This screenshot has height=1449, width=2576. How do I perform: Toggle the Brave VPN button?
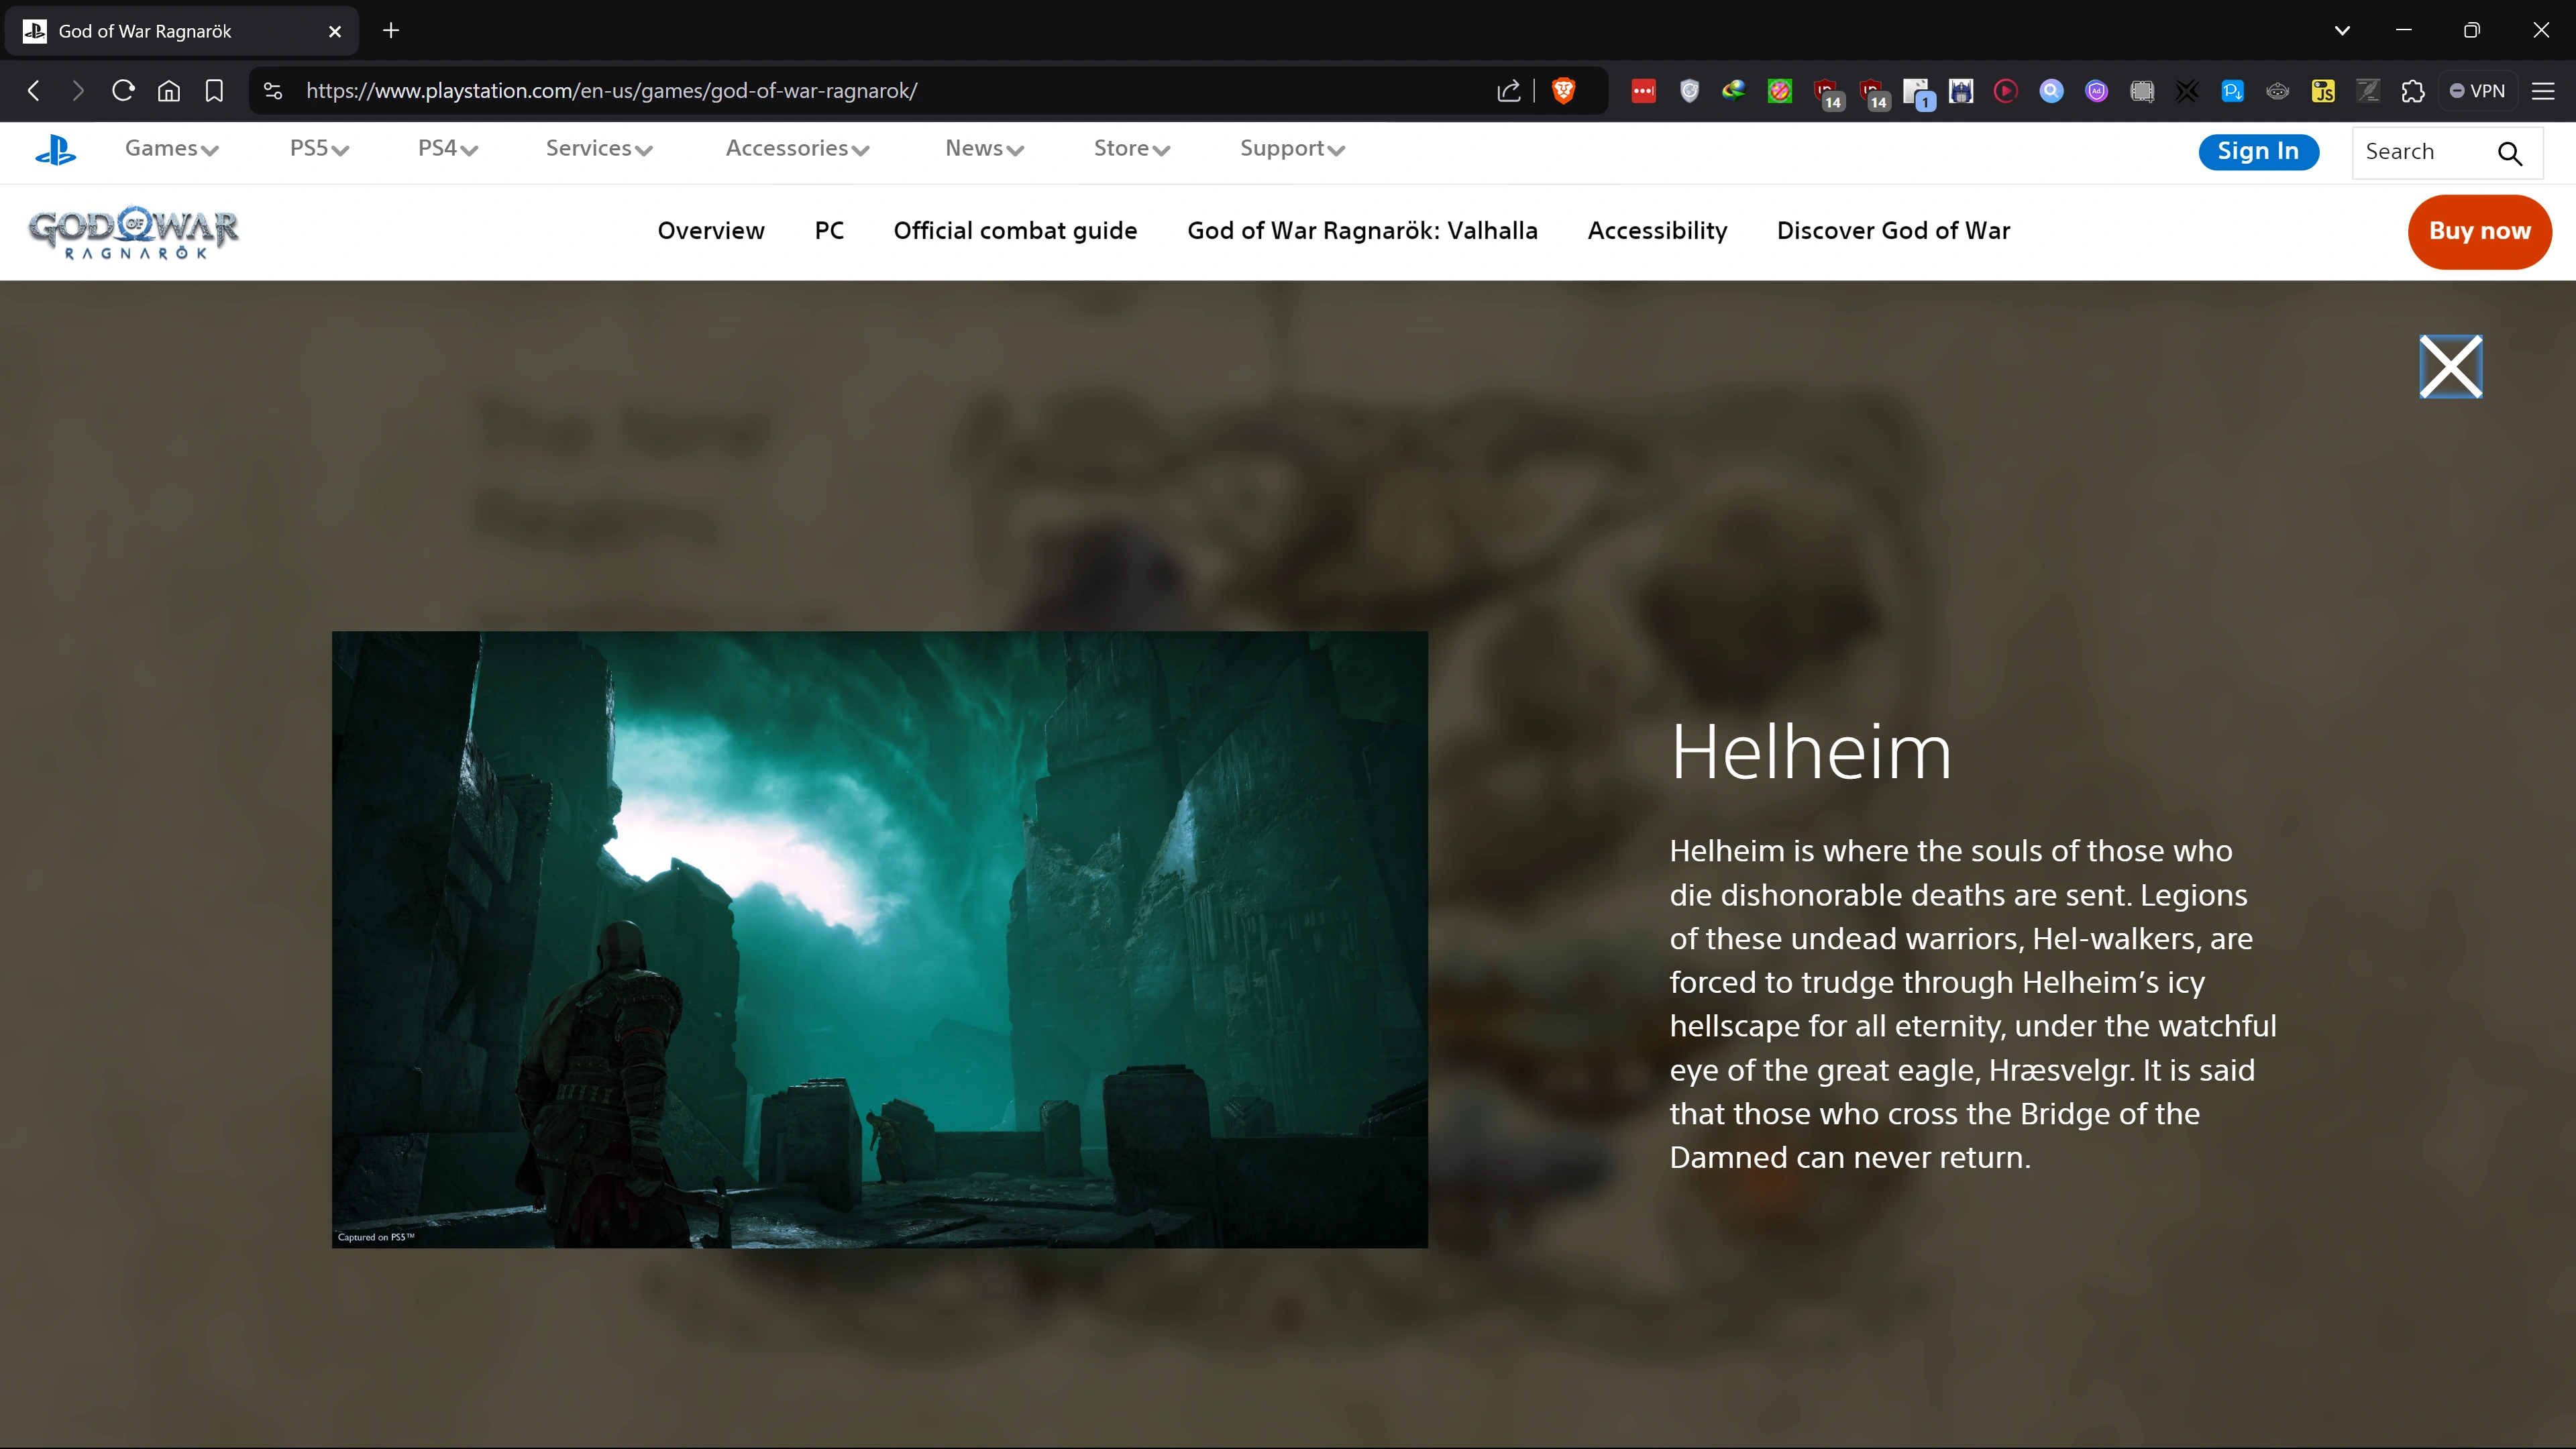coord(2477,91)
